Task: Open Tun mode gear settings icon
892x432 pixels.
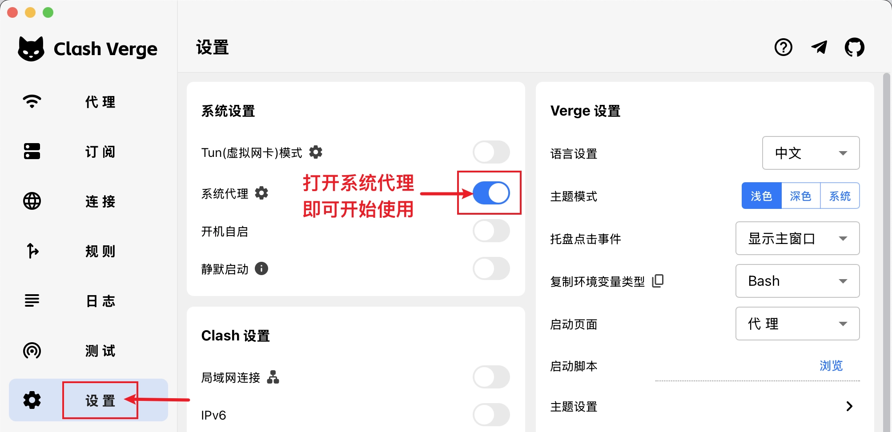Action: coord(316,152)
